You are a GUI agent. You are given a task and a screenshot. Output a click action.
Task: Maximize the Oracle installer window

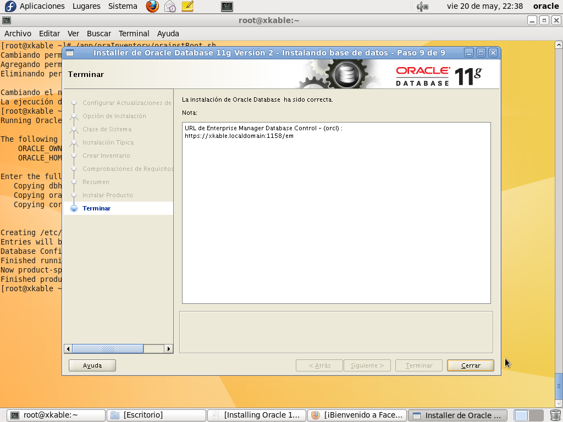tap(481, 53)
